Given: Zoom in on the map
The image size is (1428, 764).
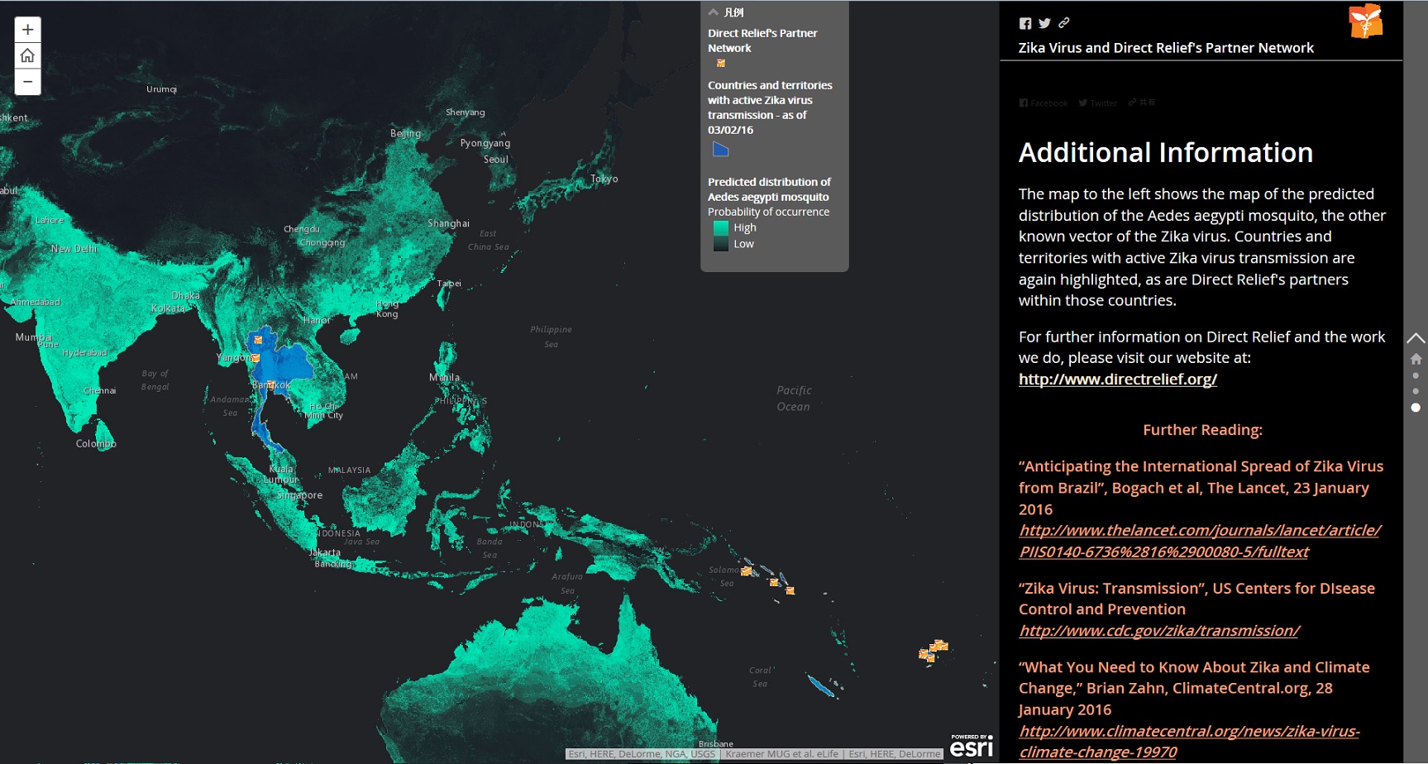Looking at the screenshot, I should pyautogui.click(x=27, y=30).
